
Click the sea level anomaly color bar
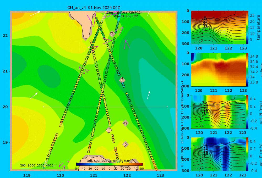110,164
